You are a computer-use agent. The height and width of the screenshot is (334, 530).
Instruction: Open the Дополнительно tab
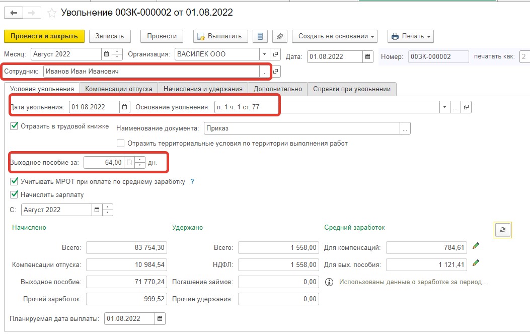tap(277, 89)
